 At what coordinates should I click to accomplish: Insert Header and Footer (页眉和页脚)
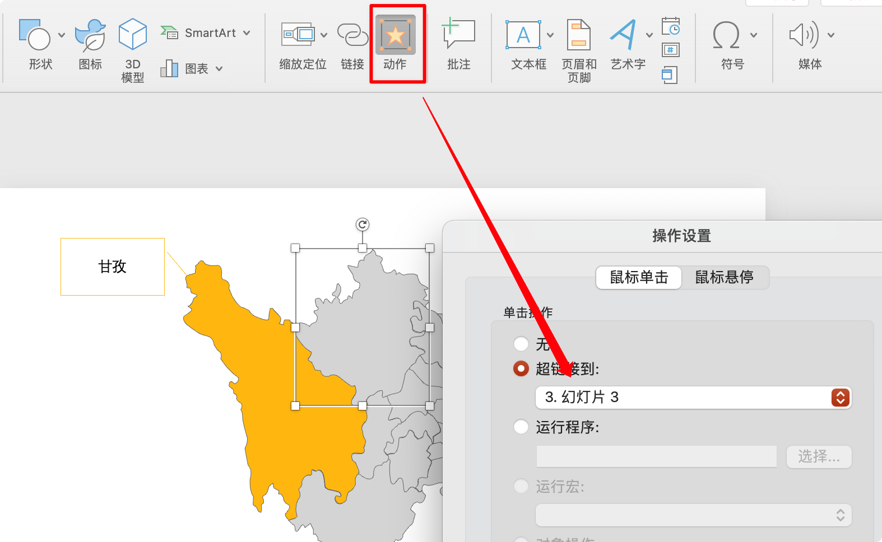click(579, 35)
